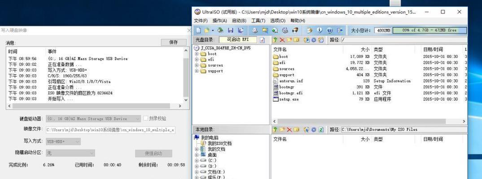
Task: Click the red X Delete icon in image pane
Action: point(282,40)
